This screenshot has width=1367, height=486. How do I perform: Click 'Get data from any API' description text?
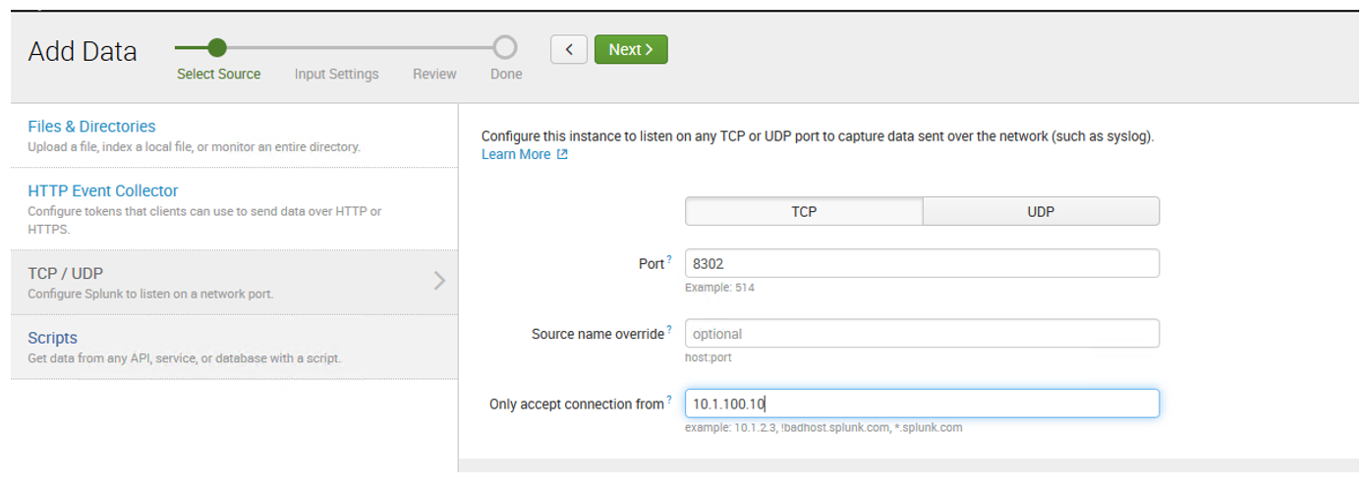[184, 358]
